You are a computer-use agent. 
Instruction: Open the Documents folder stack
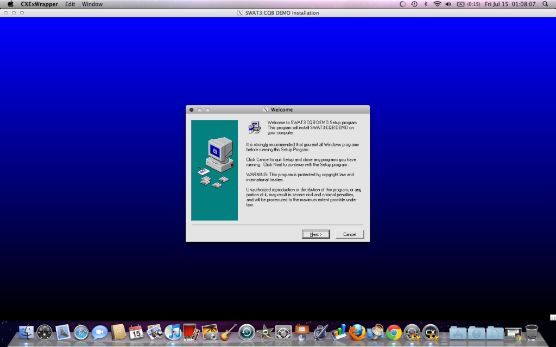tap(495, 333)
